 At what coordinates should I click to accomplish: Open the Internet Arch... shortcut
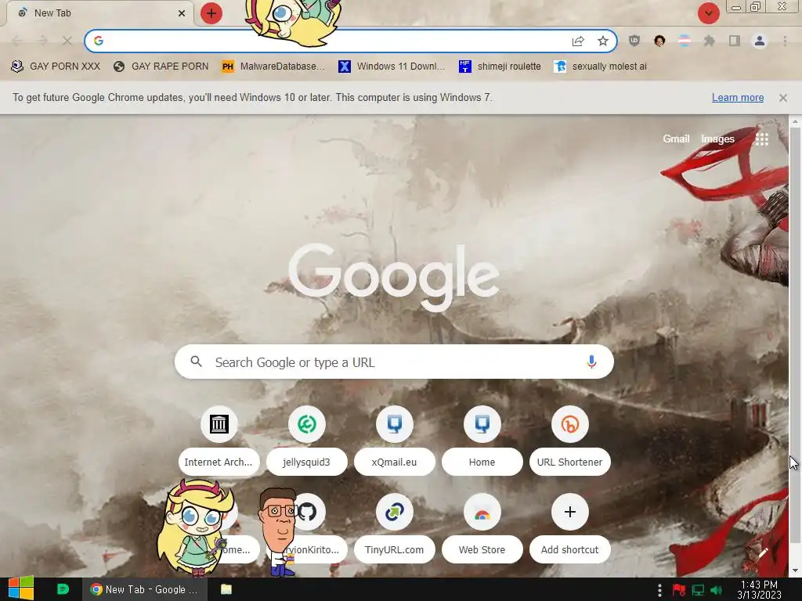pyautogui.click(x=219, y=441)
